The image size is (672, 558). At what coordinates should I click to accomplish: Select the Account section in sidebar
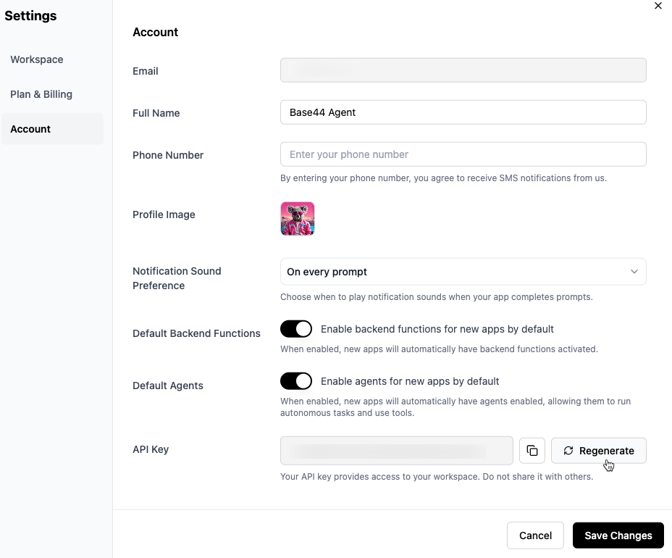[x=30, y=129]
